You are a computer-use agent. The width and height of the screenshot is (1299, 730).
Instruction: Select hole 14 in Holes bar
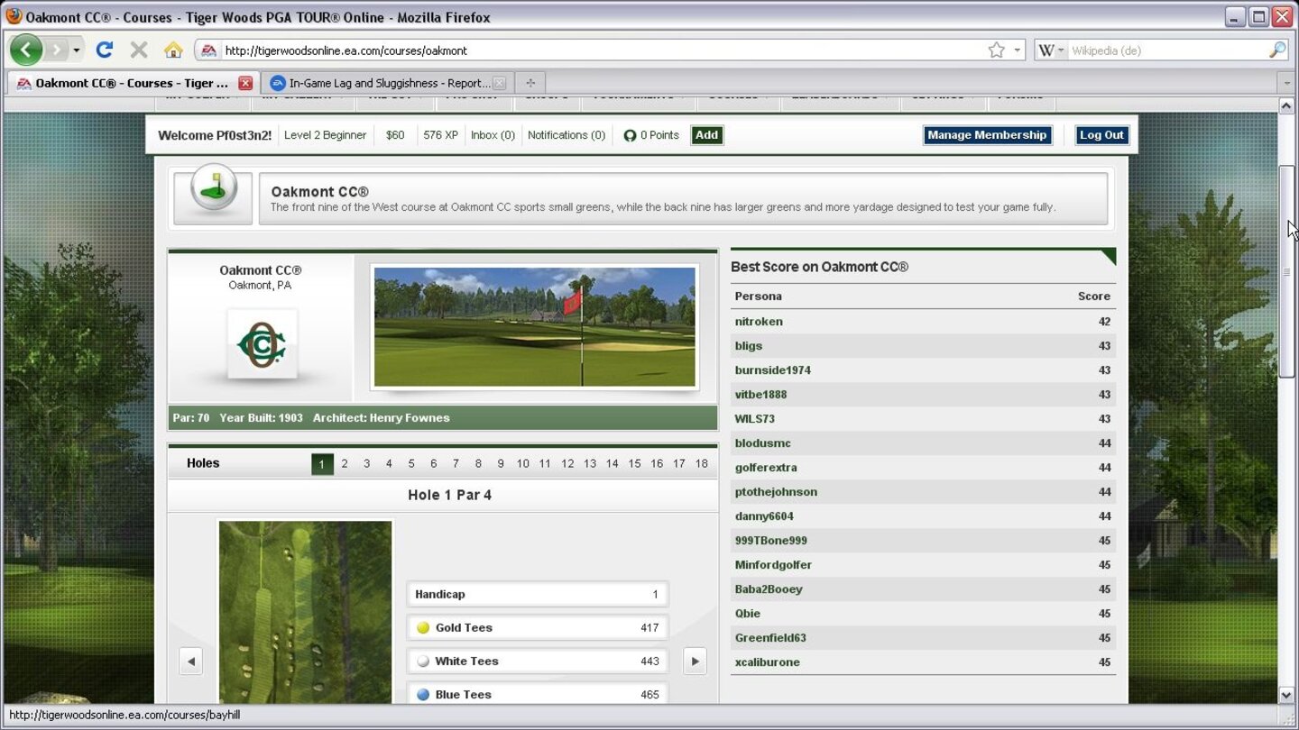tap(613, 463)
